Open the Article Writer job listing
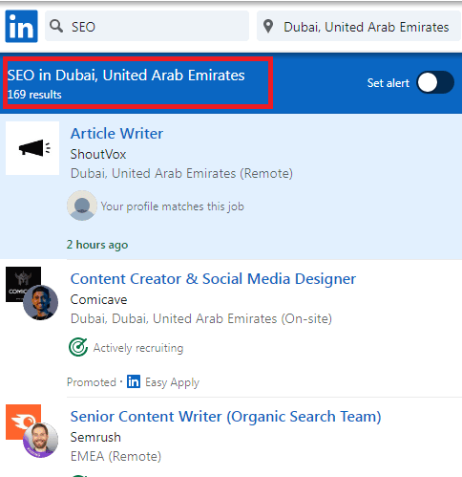The width and height of the screenshot is (462, 477). tap(116, 133)
